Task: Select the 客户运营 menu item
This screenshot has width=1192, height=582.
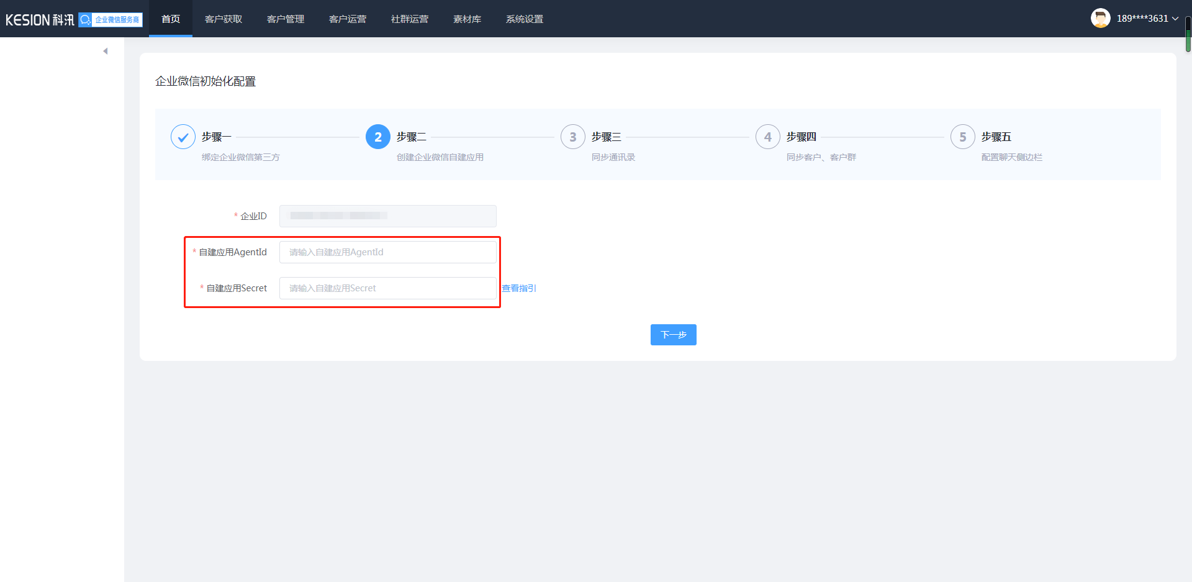Action: [x=348, y=19]
